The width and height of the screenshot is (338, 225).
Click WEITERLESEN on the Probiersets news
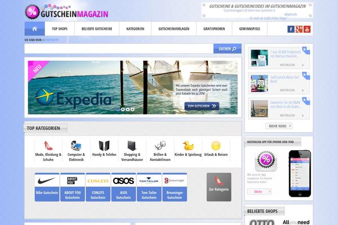tap(287, 65)
